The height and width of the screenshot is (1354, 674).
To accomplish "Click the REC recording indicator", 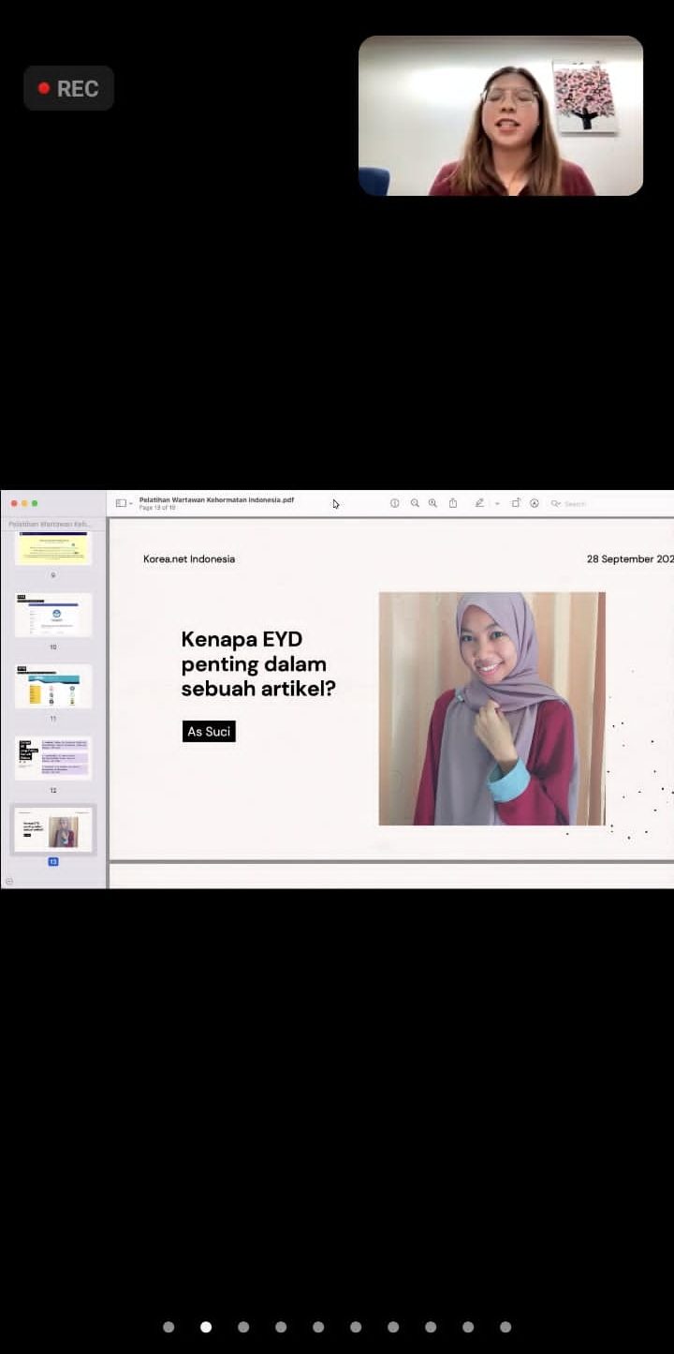I will pos(68,88).
